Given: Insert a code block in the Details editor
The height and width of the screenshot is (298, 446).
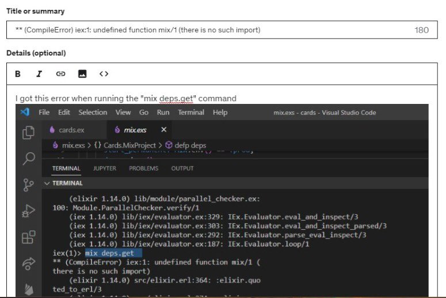Looking at the screenshot, I should pyautogui.click(x=104, y=74).
